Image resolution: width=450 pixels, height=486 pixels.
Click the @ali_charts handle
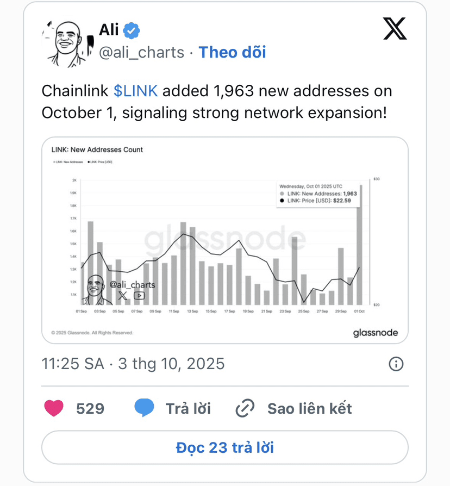141,52
